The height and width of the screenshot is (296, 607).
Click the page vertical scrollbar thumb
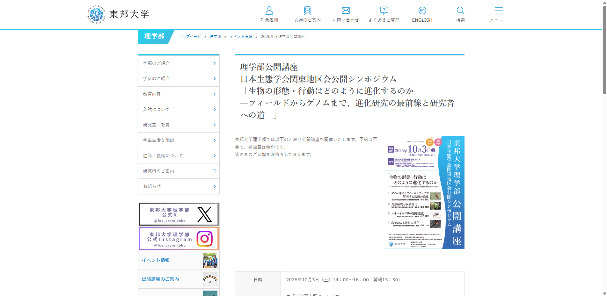click(604, 49)
